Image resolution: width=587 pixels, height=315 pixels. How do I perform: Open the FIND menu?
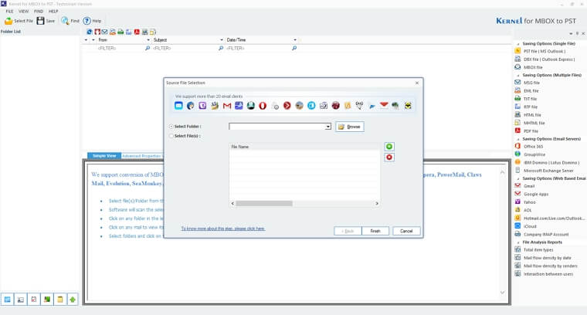click(x=39, y=12)
